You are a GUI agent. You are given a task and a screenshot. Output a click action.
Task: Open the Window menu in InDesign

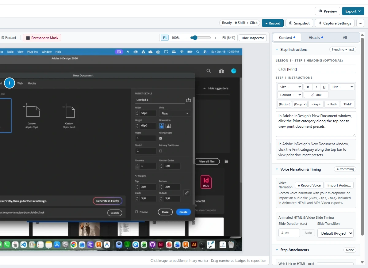(47, 52)
